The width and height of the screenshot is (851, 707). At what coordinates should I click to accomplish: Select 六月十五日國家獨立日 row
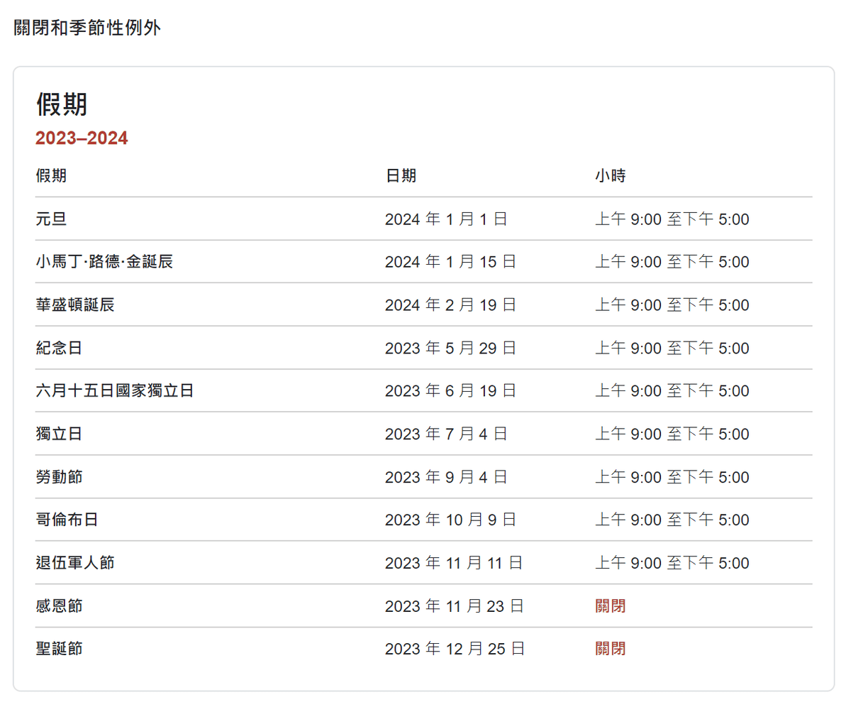pyautogui.click(x=424, y=391)
